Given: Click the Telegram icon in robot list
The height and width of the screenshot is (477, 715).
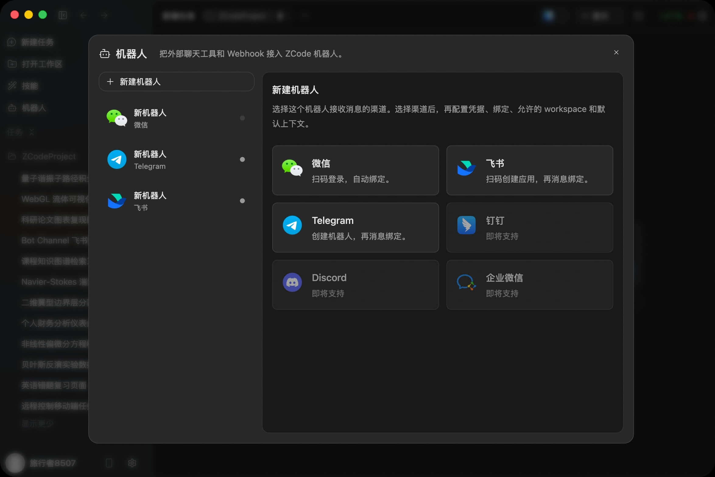Looking at the screenshot, I should tap(117, 159).
